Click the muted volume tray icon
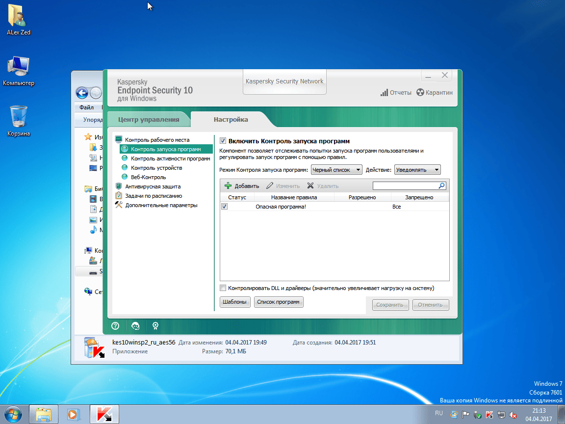Viewport: 565px width, 424px height. click(x=513, y=415)
